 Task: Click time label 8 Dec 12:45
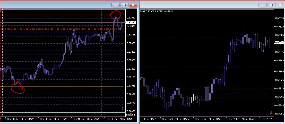click(61, 119)
